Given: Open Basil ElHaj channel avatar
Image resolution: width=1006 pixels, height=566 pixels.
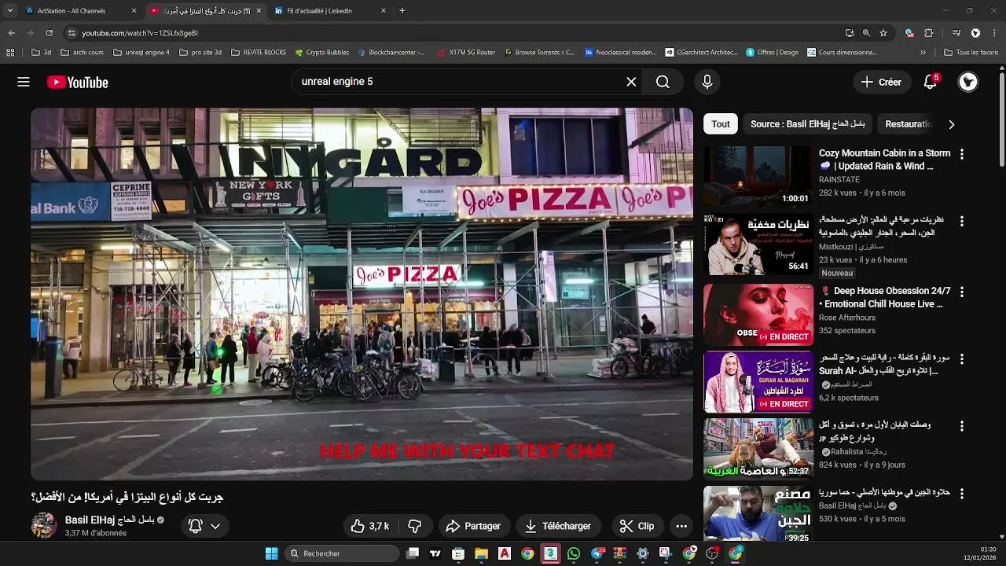Looking at the screenshot, I should (44, 525).
